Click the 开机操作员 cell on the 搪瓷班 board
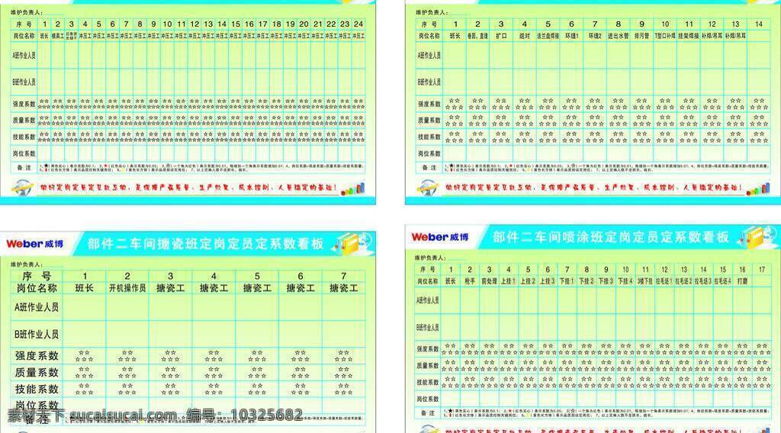This screenshot has height=433, width=781. [127, 288]
